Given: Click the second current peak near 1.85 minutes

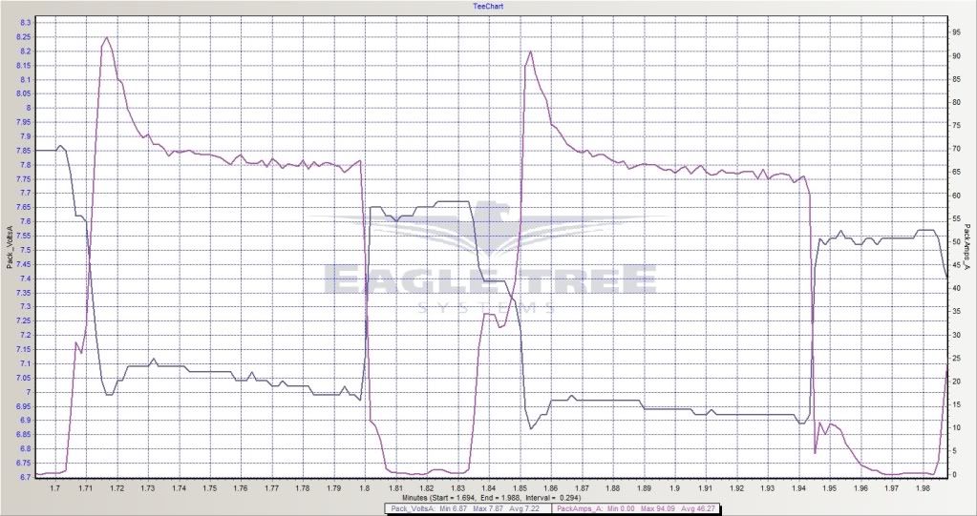Looking at the screenshot, I should (x=530, y=52).
